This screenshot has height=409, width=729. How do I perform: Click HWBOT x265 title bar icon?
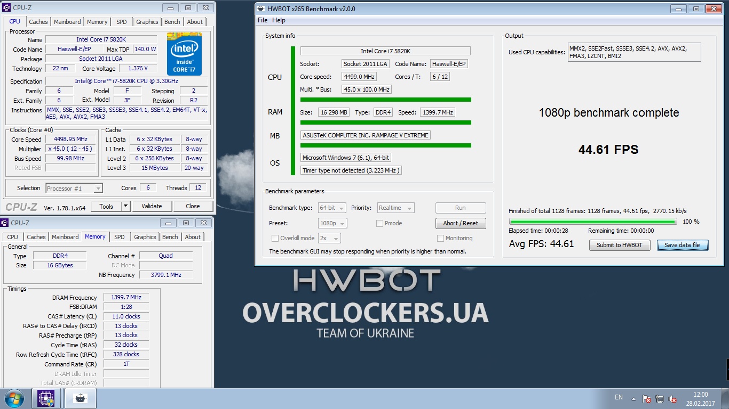coord(260,9)
